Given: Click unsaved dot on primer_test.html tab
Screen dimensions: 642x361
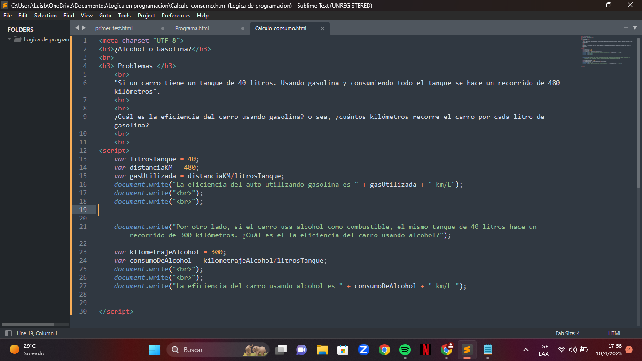Looking at the screenshot, I should pyautogui.click(x=163, y=28).
